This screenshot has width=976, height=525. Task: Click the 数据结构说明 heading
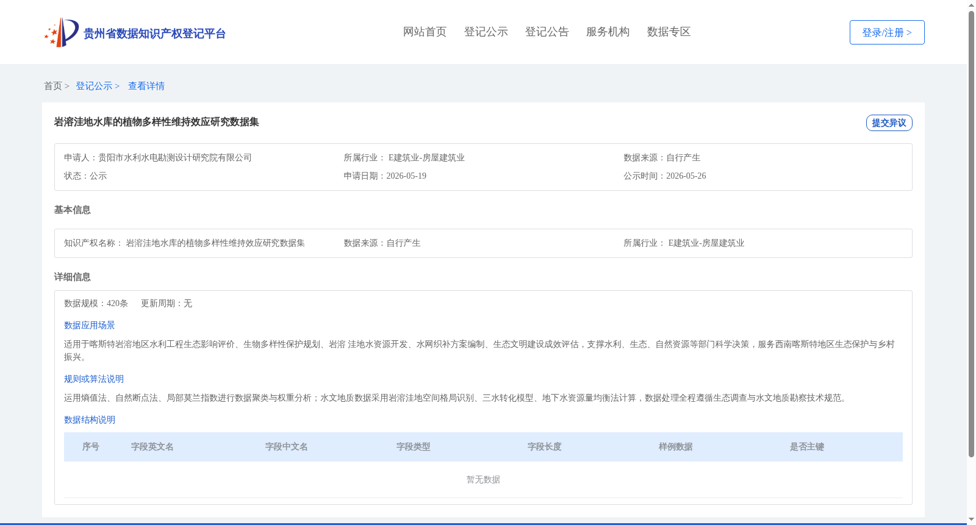90,420
